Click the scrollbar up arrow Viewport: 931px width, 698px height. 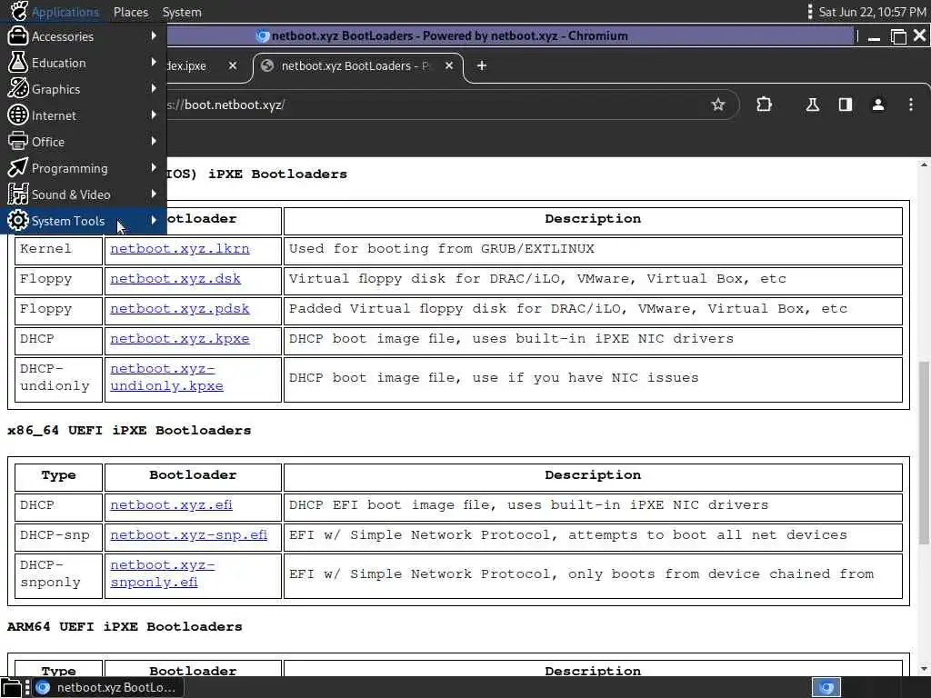[924, 165]
